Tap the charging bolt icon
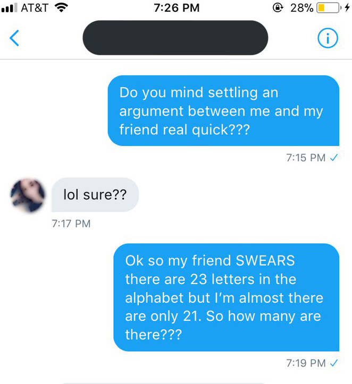 [347, 8]
